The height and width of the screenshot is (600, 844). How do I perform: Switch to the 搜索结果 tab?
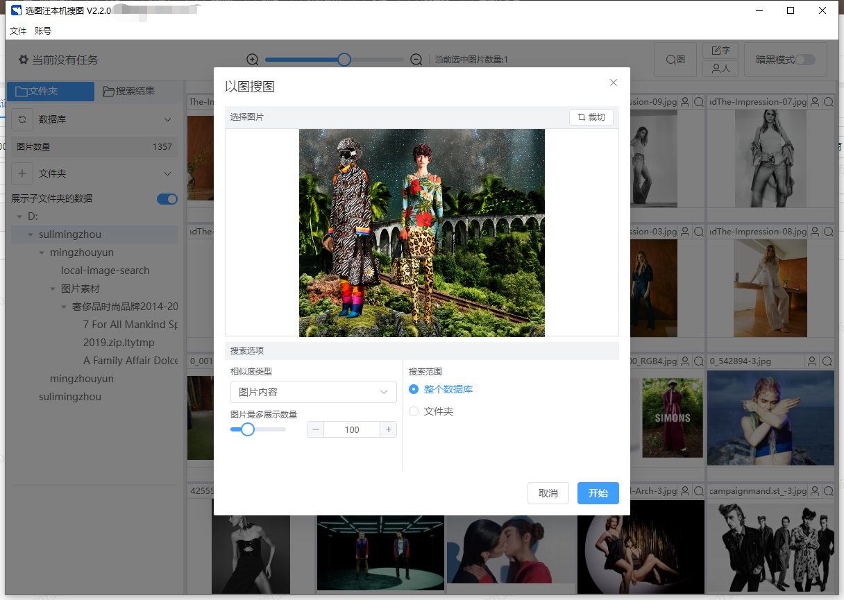(128, 92)
